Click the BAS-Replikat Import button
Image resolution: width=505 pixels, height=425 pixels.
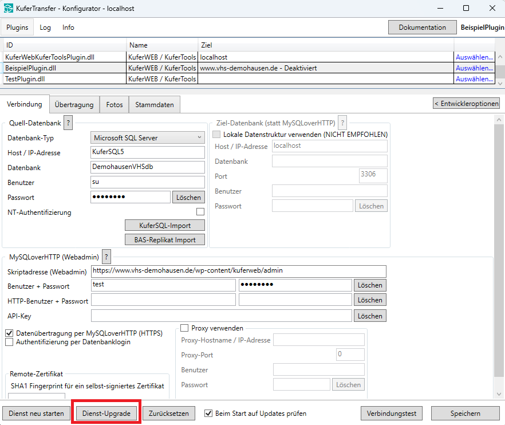pos(164,239)
